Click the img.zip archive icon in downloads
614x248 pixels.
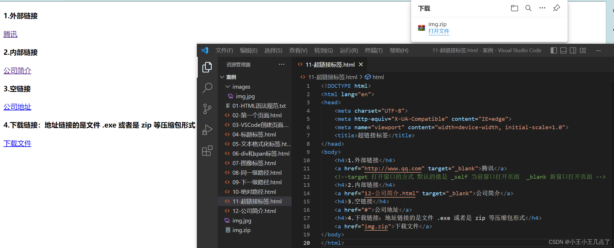[x=422, y=28]
